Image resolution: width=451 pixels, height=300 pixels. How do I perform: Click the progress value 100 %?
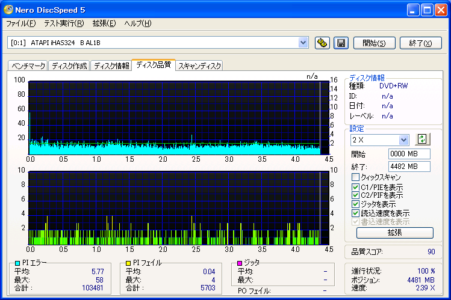[426, 271]
